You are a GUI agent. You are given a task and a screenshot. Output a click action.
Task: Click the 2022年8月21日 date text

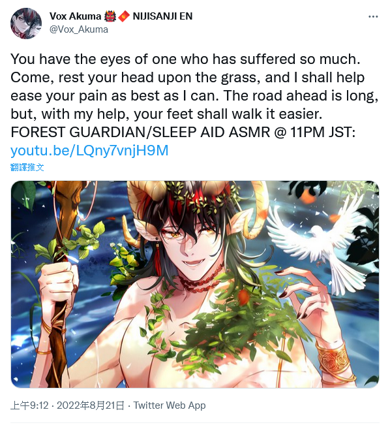coord(91,405)
